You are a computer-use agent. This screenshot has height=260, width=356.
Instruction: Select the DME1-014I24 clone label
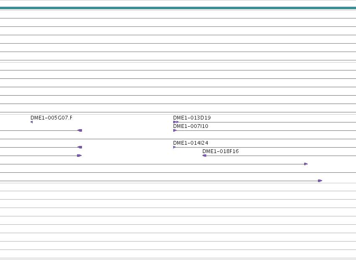click(191, 143)
